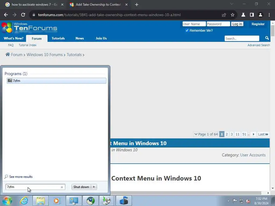Image resolution: width=275 pixels, height=206 pixels.
Task: Go to Windows 10 Forums breadcrumb
Action: tap(45, 55)
